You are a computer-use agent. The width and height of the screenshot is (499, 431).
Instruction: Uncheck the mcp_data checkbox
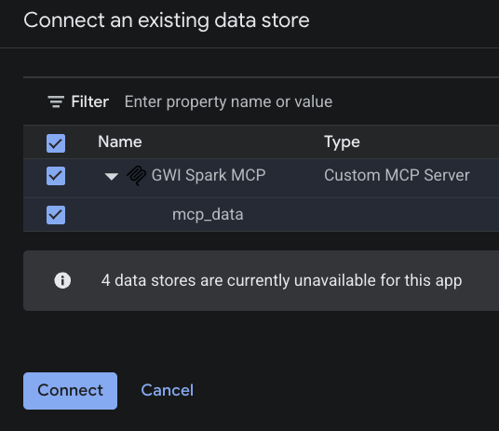point(56,215)
